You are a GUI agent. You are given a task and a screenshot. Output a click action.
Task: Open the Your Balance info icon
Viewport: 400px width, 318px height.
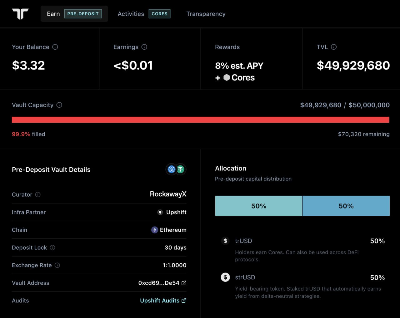click(x=55, y=47)
